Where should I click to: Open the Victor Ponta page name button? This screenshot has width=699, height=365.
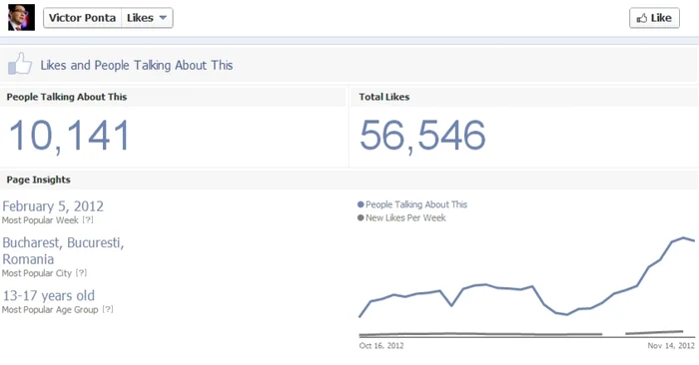[82, 18]
